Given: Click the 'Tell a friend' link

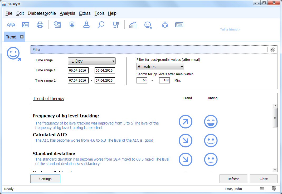Looking at the screenshot, I should [x=230, y=29].
